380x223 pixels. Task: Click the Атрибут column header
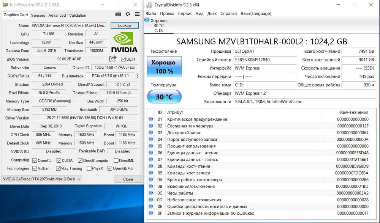[x=243, y=112]
